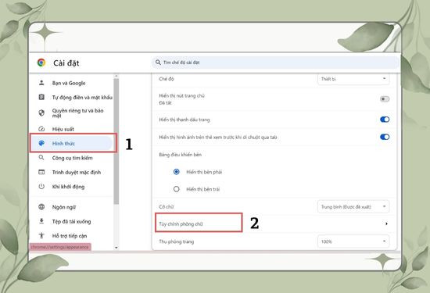Turn off Hiển thị thanh dấu trang toggle
The width and height of the screenshot is (430, 293).
[385, 120]
